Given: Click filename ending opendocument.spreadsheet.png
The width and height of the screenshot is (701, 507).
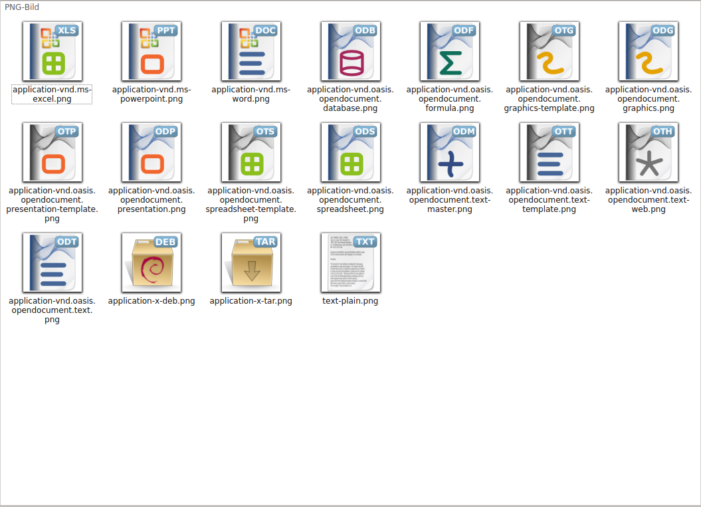Looking at the screenshot, I should (x=351, y=200).
